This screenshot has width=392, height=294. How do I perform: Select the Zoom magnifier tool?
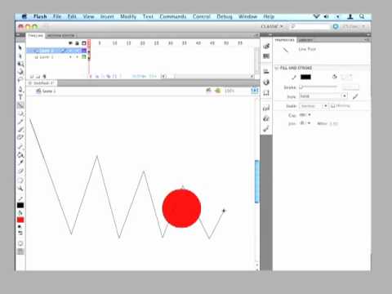(20, 189)
